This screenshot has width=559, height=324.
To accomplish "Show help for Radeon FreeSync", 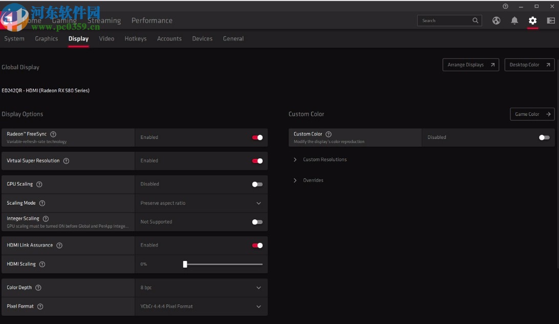I will pyautogui.click(x=53, y=134).
